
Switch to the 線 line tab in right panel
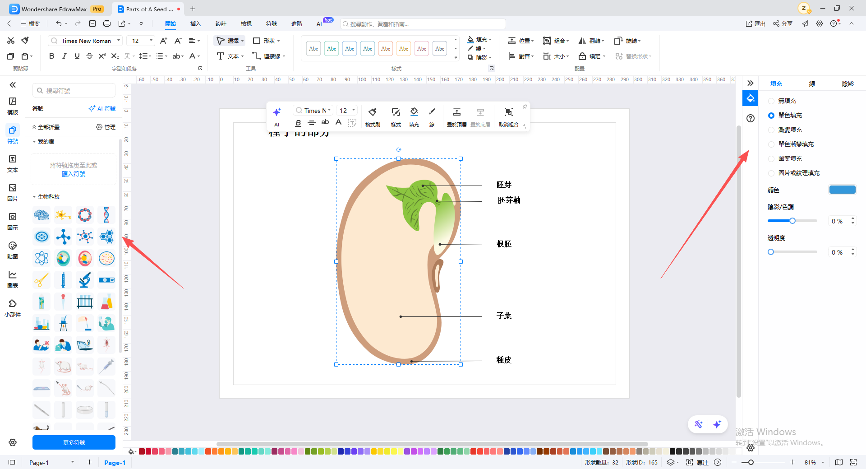tap(812, 84)
